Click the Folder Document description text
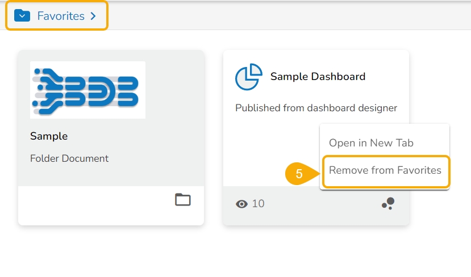The height and width of the screenshot is (277, 471). coord(69,158)
